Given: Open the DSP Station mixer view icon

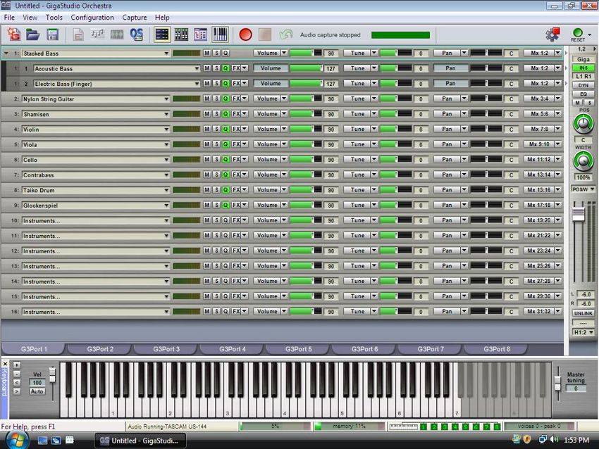Looking at the screenshot, I should (180, 34).
